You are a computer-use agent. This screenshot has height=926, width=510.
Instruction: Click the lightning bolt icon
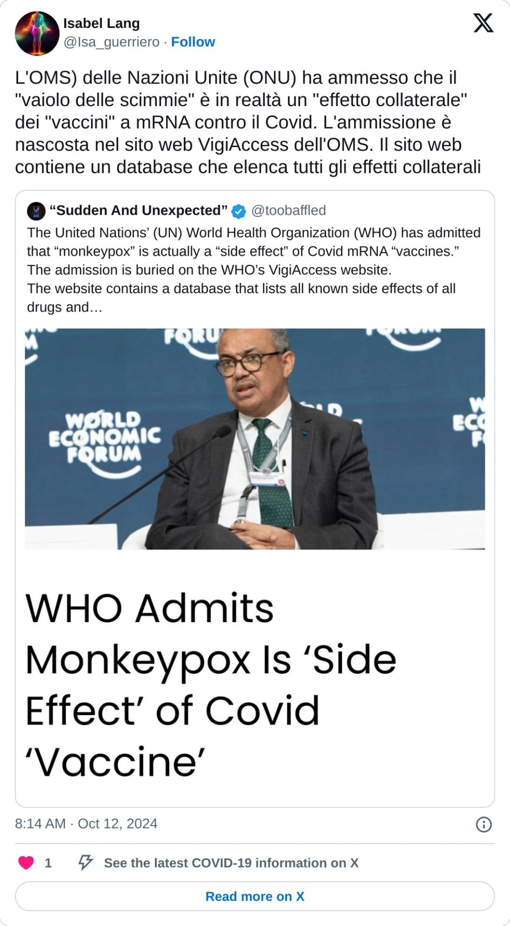coord(85,862)
